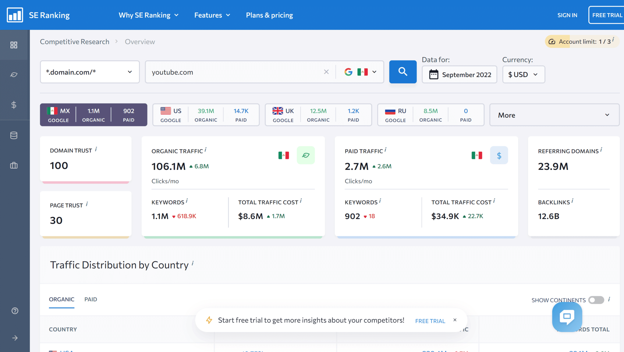Click info icon beside Backlinks

coord(573,201)
